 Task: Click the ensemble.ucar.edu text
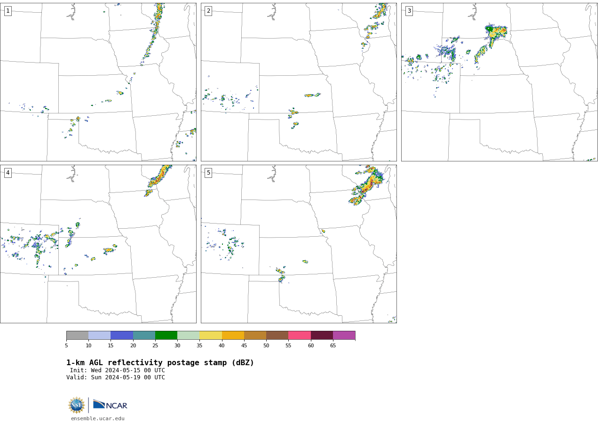98,418
